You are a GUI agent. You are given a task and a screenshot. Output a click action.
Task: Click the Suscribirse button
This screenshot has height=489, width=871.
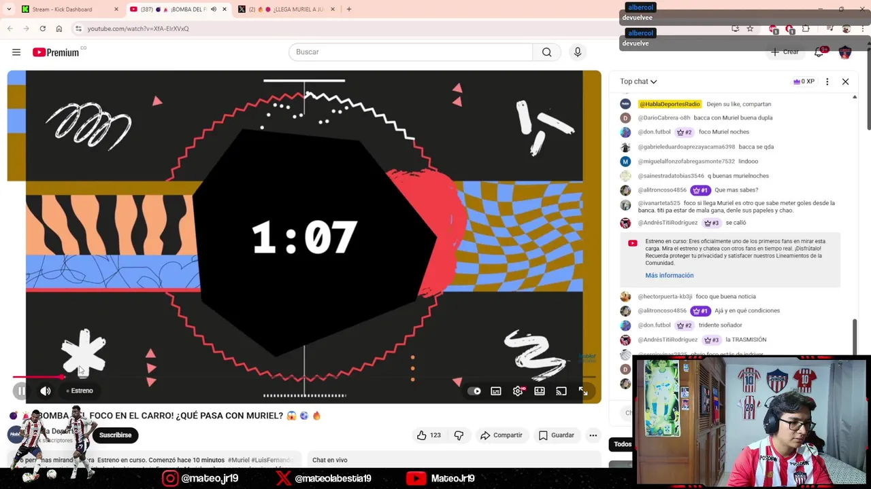point(115,435)
